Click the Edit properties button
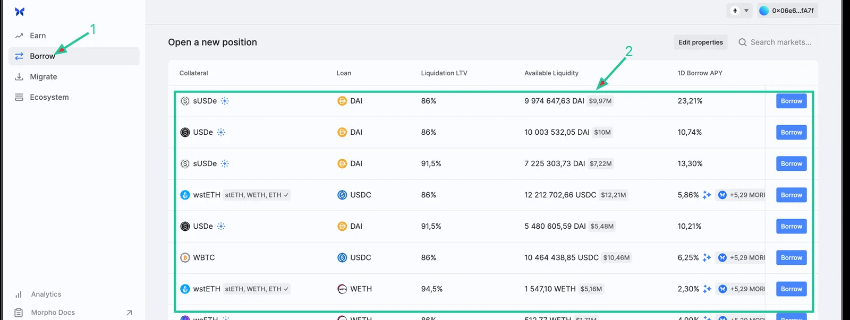 (701, 42)
